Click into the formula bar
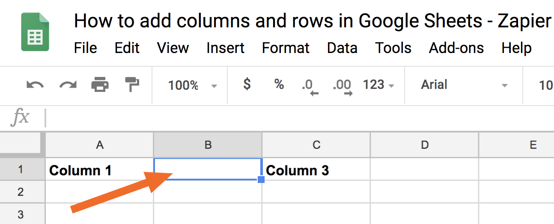The image size is (554, 224). 299,118
